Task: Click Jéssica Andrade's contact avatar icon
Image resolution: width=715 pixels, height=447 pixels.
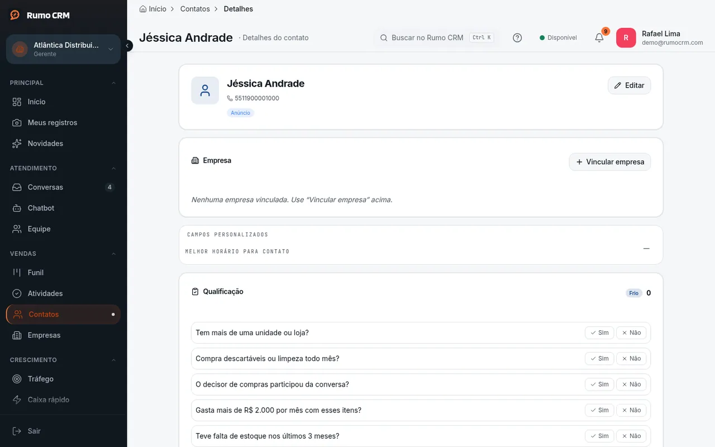Action: click(205, 91)
